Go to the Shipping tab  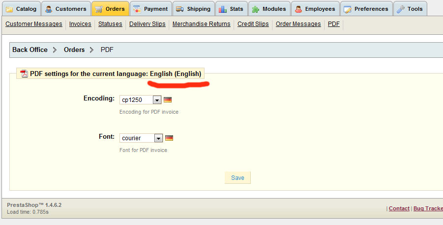(194, 9)
